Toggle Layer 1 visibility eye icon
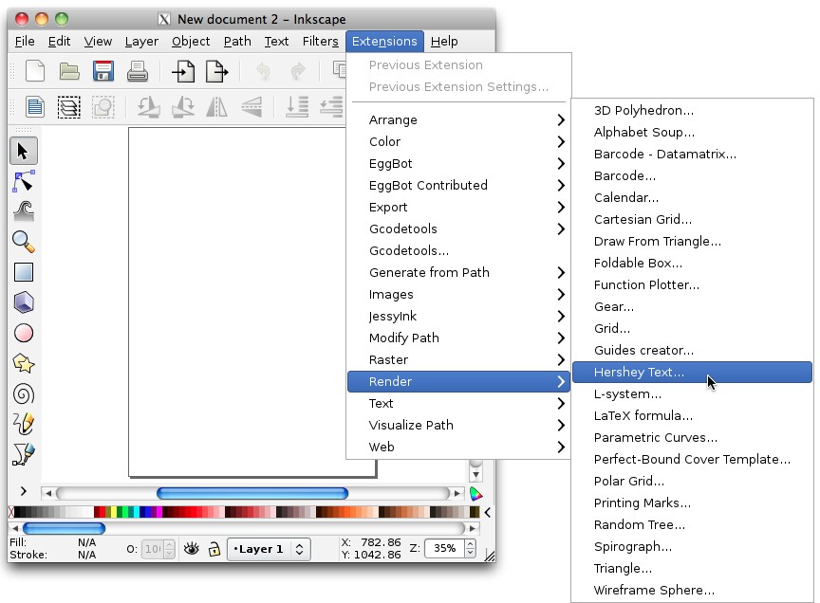The height and width of the screenshot is (603, 820). coord(192,549)
